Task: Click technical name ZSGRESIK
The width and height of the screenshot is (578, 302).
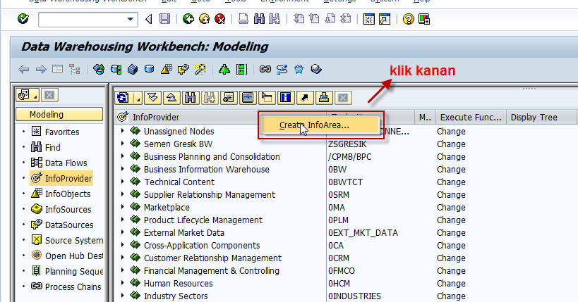Action: coord(347,144)
